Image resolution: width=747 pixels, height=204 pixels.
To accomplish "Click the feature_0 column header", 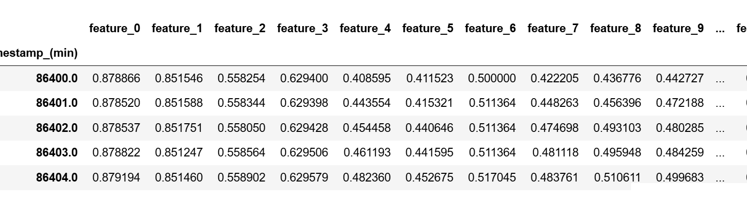I will click(x=115, y=29).
